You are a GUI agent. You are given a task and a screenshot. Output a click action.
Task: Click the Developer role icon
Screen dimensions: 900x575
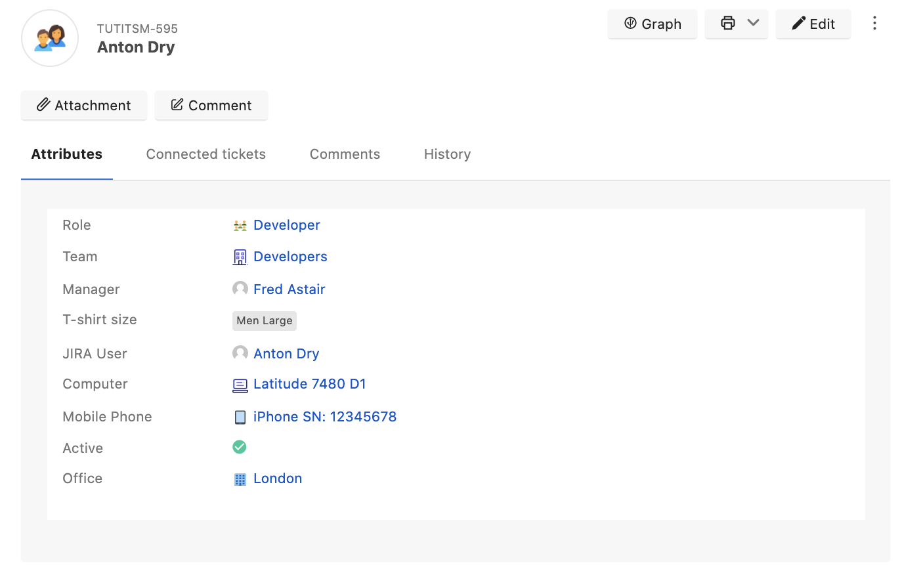[x=240, y=226]
